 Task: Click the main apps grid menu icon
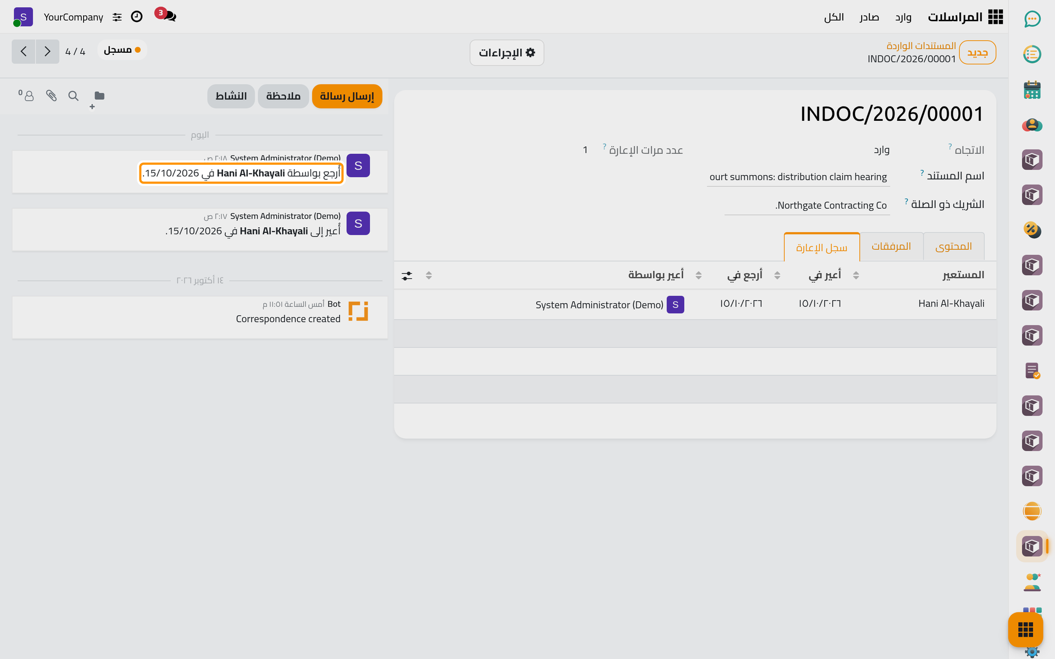(996, 17)
